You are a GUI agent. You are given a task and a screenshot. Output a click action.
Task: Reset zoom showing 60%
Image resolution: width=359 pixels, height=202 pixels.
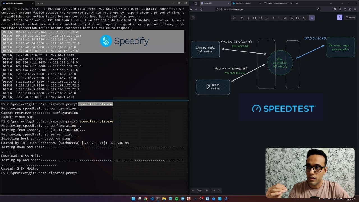point(200,190)
